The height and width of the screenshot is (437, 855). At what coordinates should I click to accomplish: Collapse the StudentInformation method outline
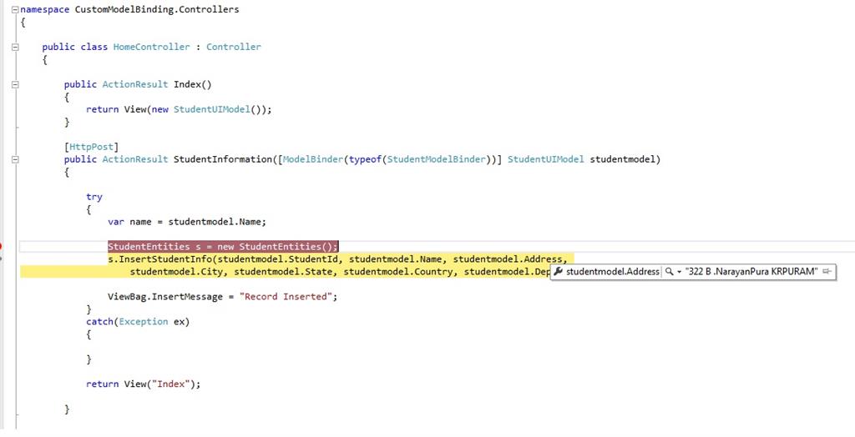15,159
